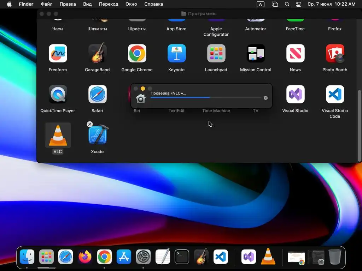This screenshot has width=362, height=271.
Task: Open Google Chrome in Applications window
Action: point(137,54)
